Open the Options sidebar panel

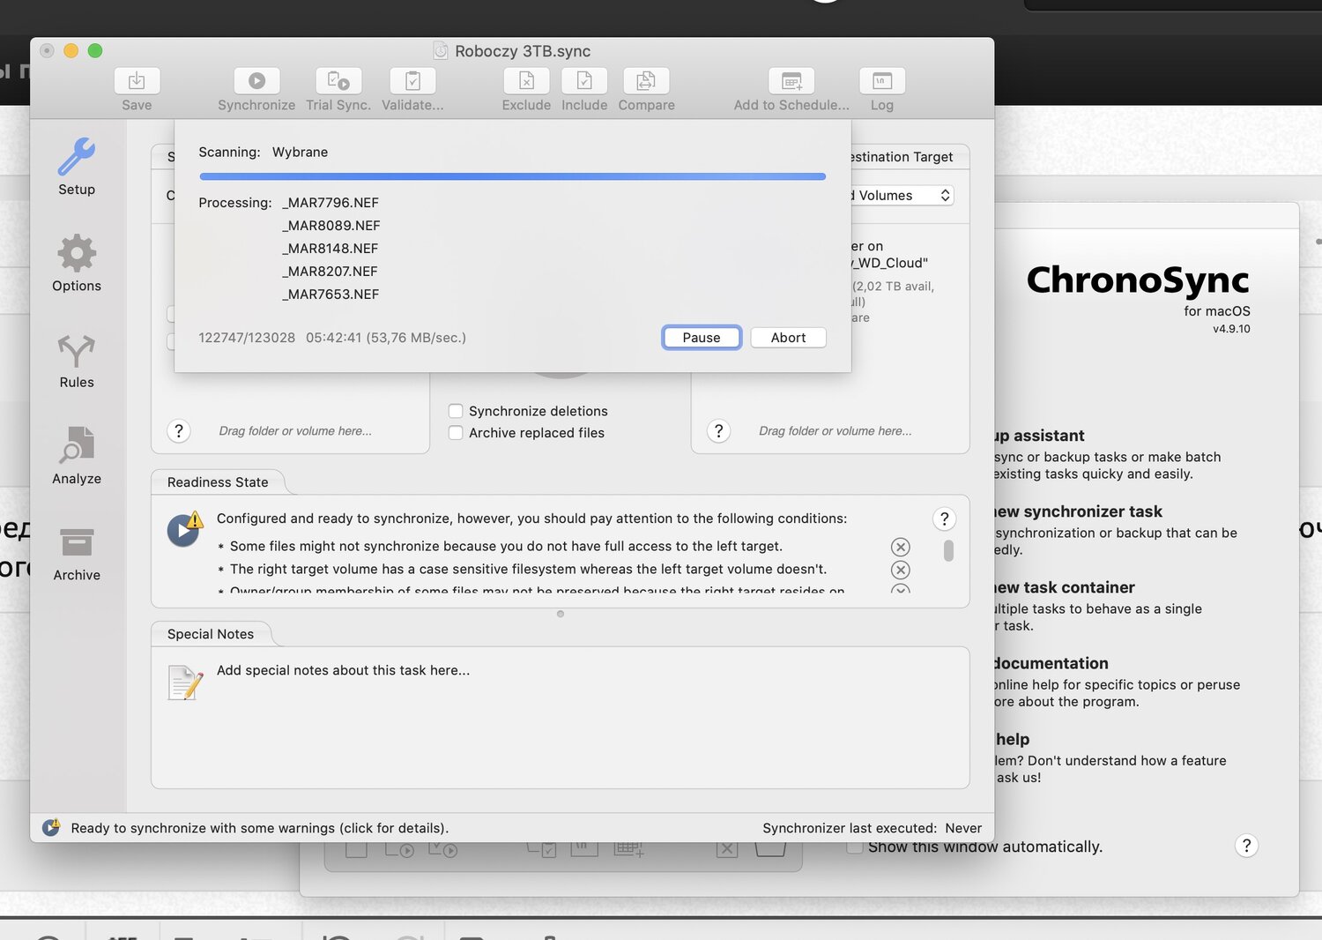coord(77,263)
